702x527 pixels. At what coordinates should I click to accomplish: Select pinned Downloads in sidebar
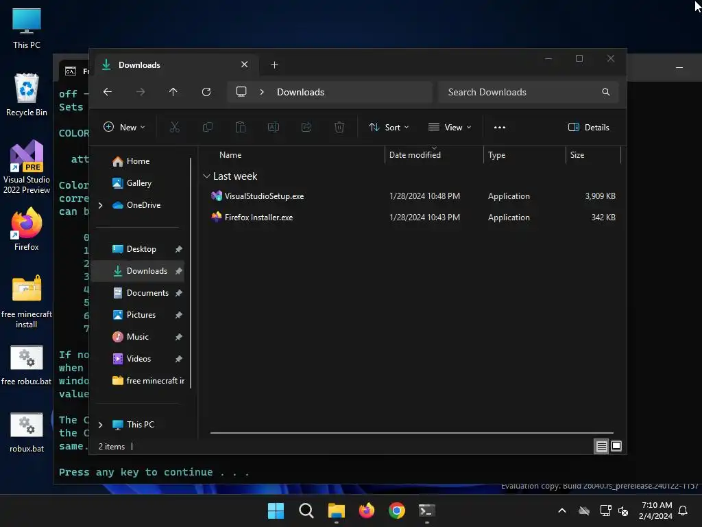click(x=147, y=270)
